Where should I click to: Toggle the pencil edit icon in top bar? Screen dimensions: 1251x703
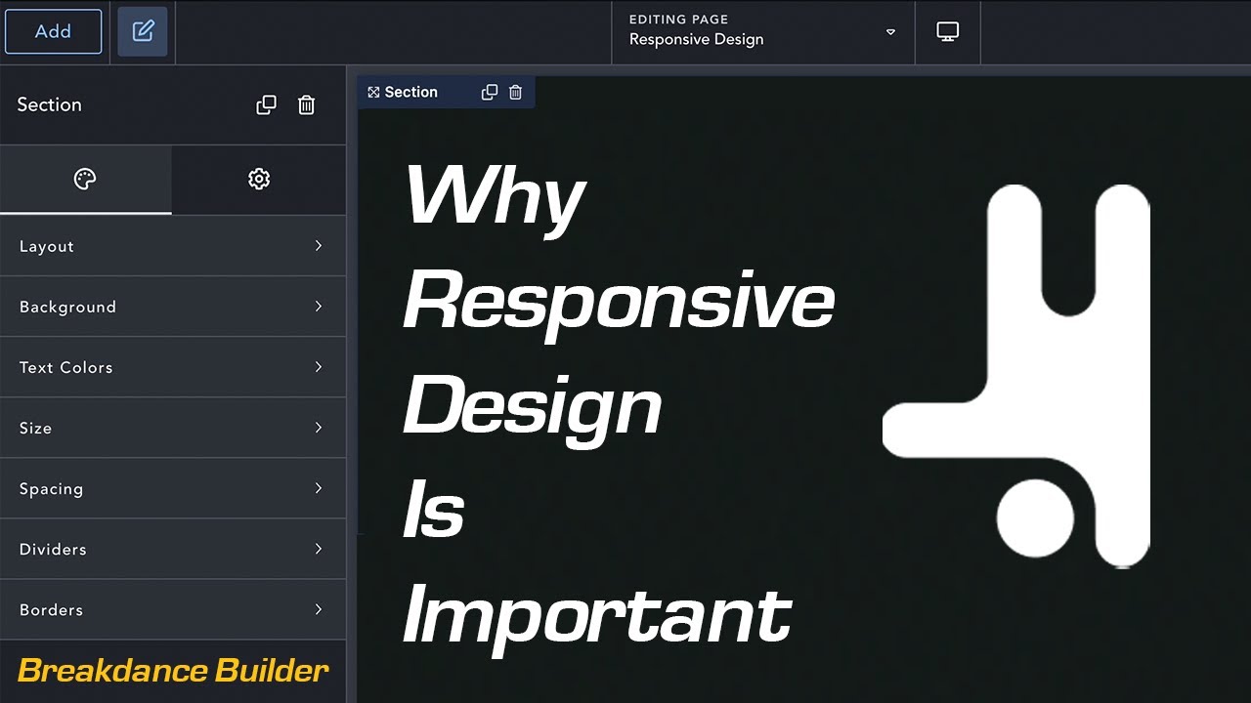coord(143,31)
